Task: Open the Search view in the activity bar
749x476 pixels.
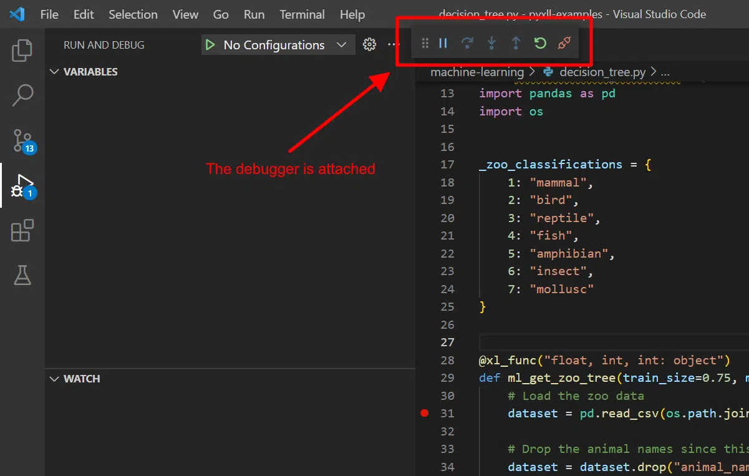Action: coord(22,95)
